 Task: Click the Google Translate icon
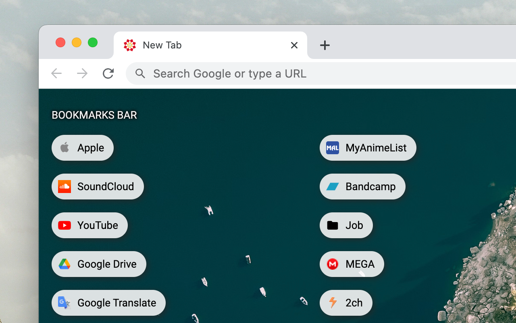coord(64,303)
